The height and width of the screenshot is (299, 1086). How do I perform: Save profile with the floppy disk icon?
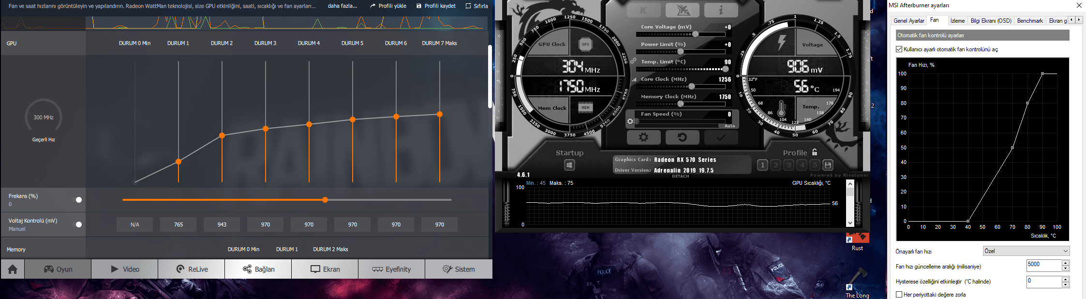click(x=828, y=165)
